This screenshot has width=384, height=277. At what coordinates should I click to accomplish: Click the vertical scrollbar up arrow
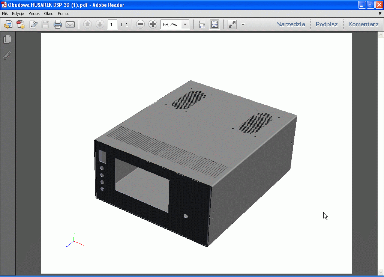(381, 35)
